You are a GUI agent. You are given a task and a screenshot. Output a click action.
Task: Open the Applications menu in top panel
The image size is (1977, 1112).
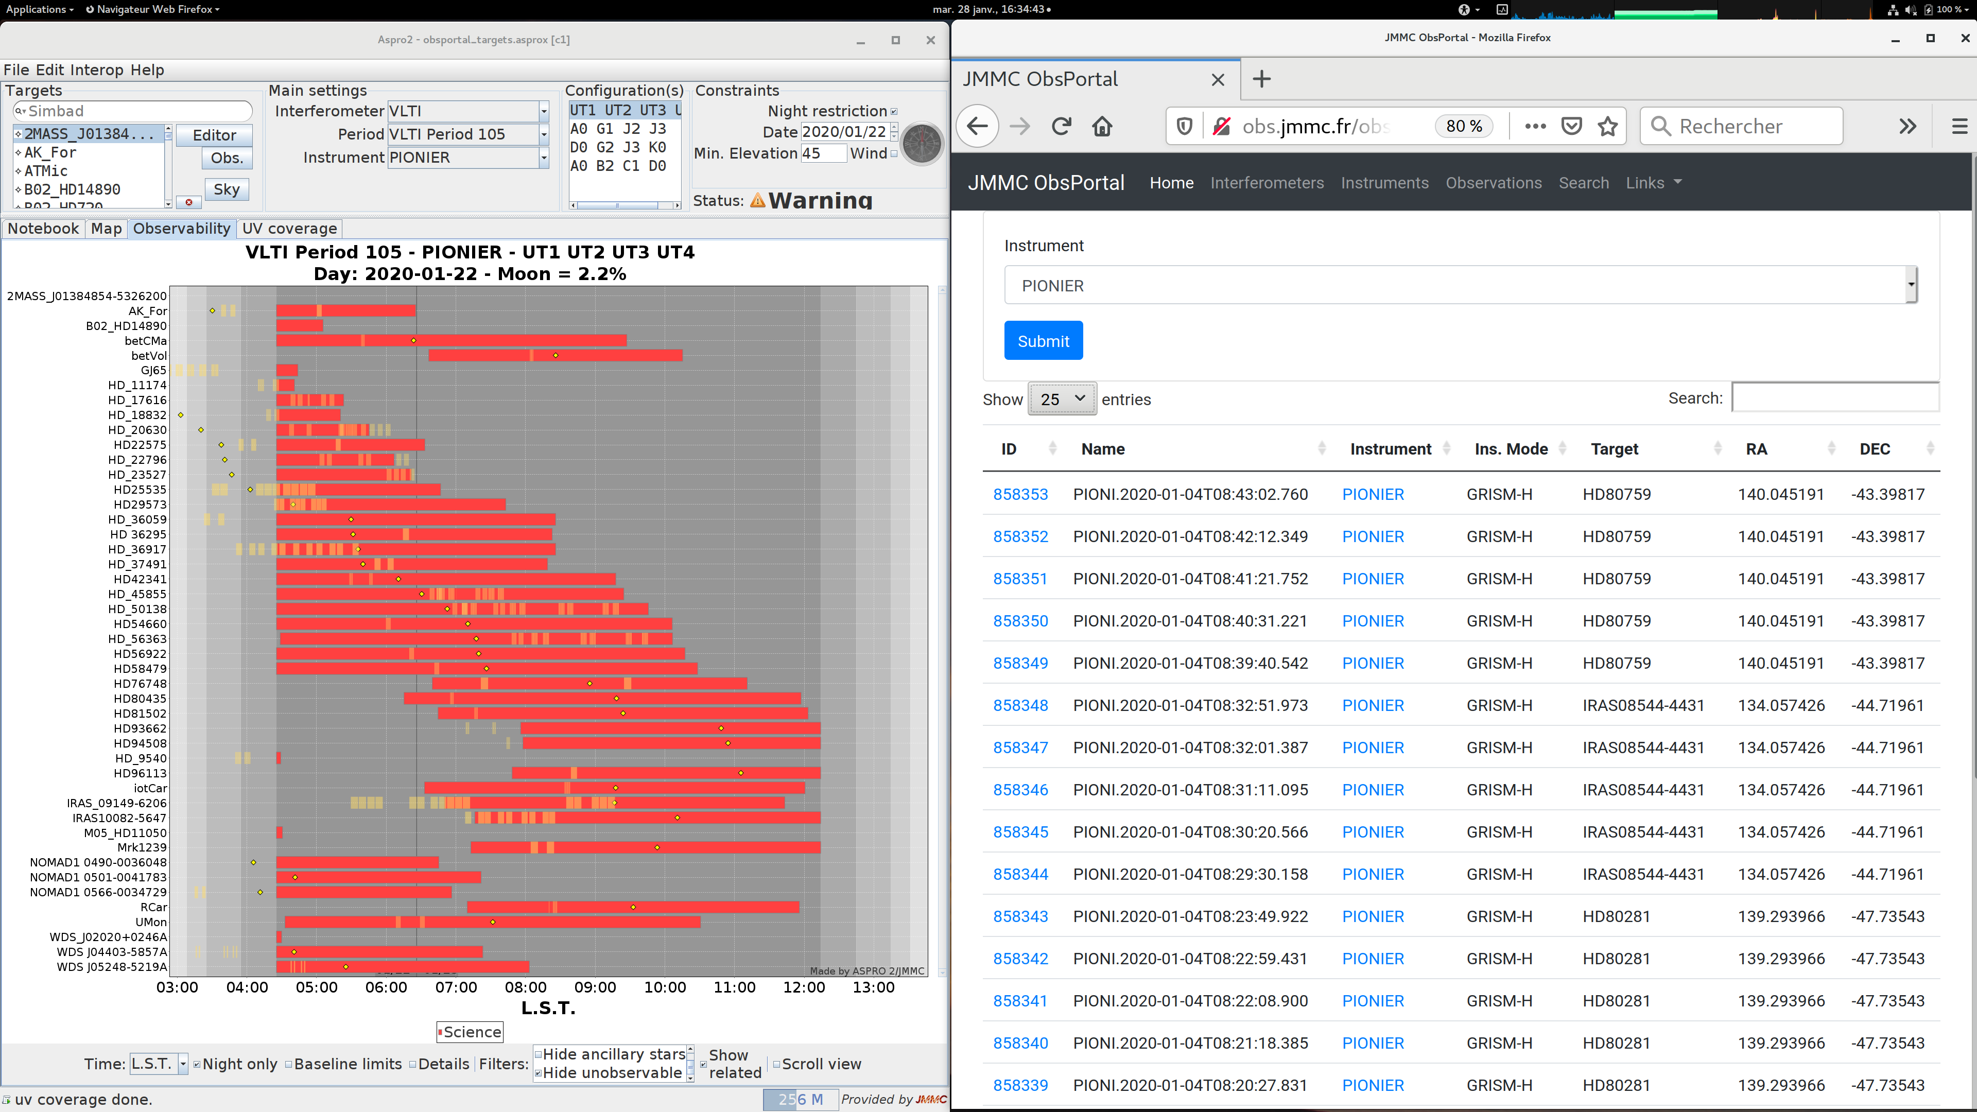39,9
